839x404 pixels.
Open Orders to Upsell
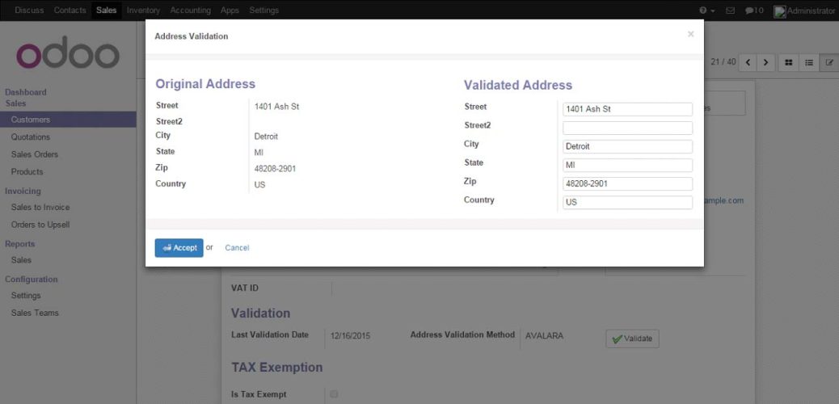tap(40, 225)
